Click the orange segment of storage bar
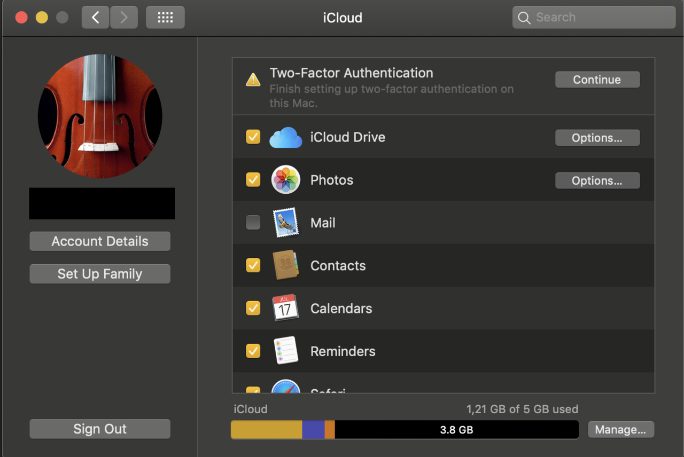This screenshot has height=457, width=684. coord(330,430)
